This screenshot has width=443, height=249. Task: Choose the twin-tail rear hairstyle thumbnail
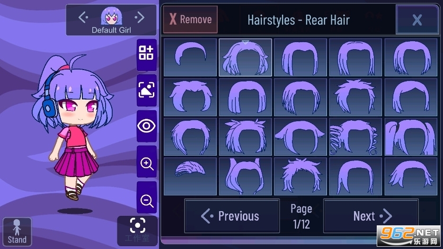411,137
